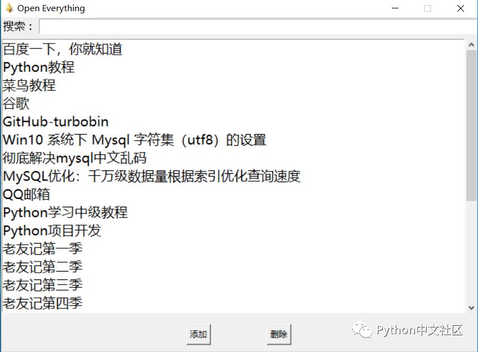This screenshot has width=478, height=352.
Task: Click the scrollbar up arrow
Action: click(471, 45)
